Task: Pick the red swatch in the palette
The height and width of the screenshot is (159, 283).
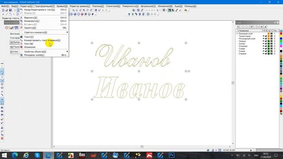Action: [x=281, y=34]
